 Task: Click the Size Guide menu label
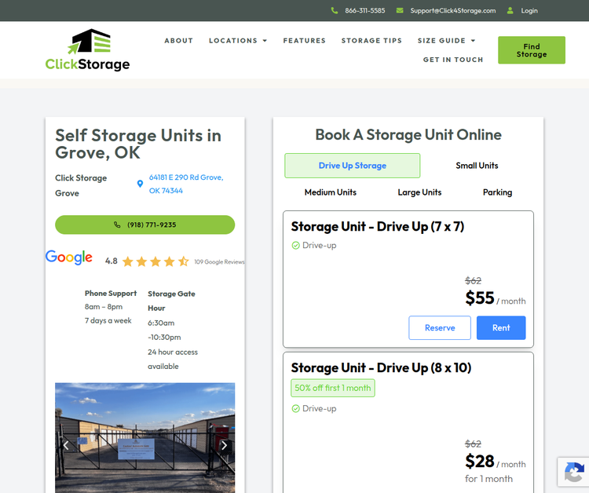point(441,41)
